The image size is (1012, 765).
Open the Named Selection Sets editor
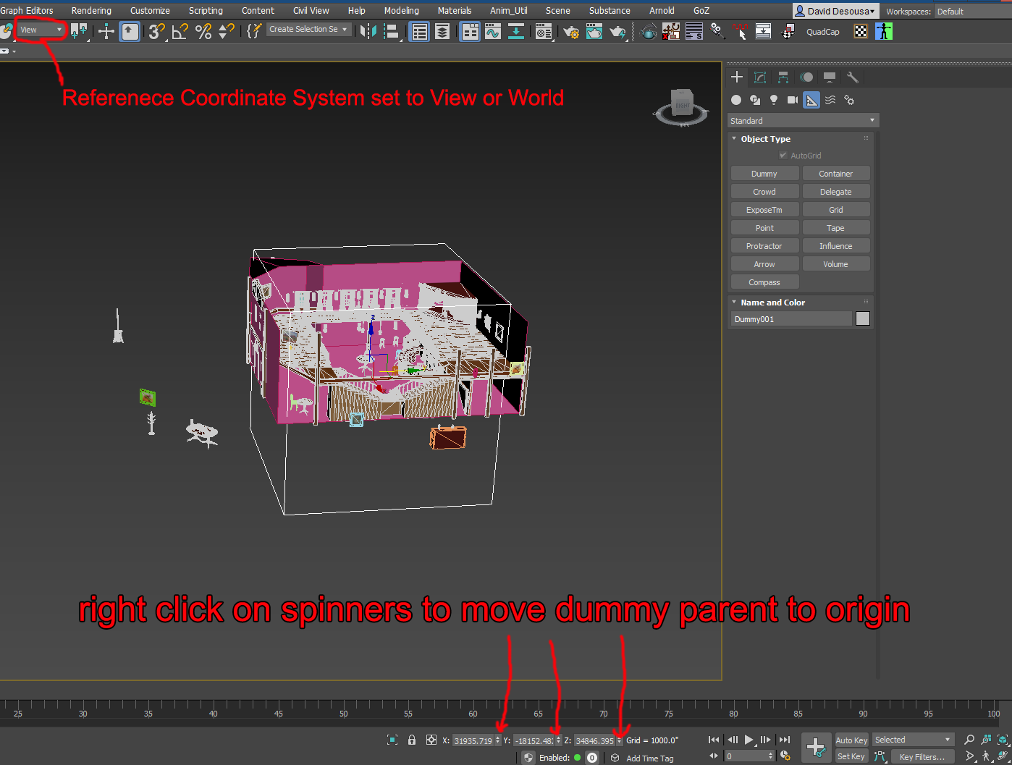[254, 30]
